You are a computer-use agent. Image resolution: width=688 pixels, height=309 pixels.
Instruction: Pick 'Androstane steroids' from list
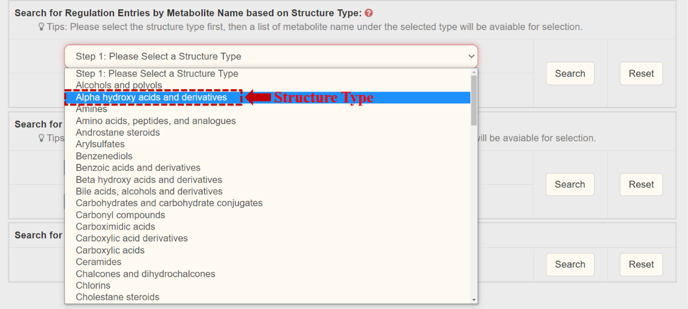pos(118,133)
